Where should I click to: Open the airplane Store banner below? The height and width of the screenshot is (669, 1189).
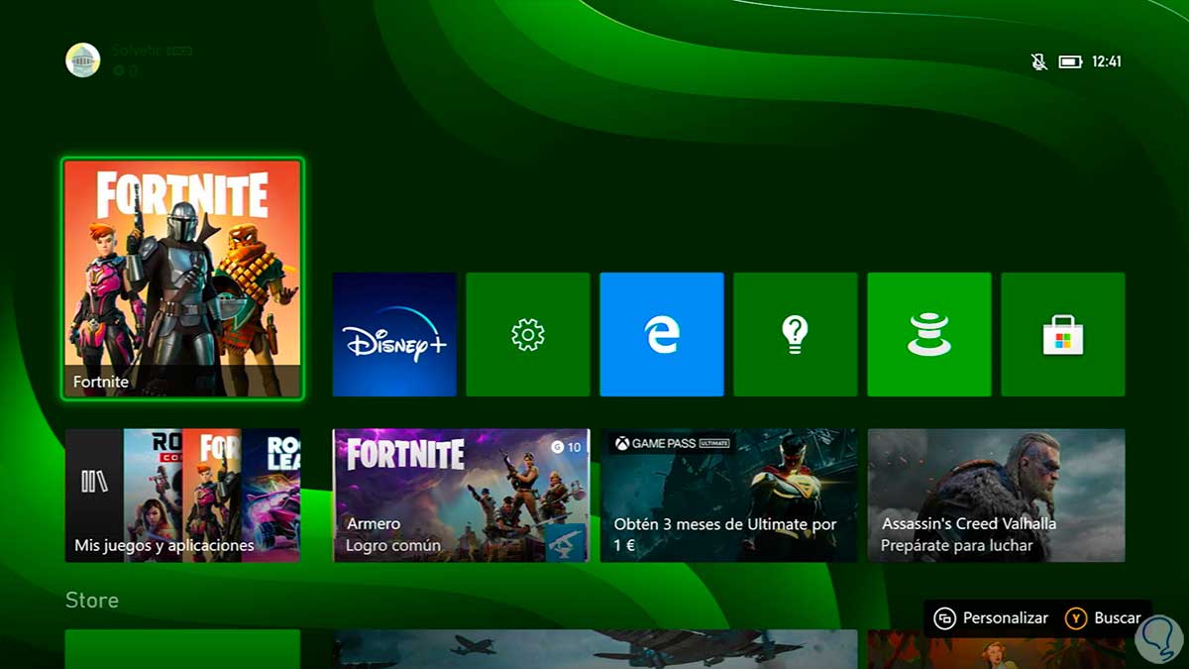[594, 649]
